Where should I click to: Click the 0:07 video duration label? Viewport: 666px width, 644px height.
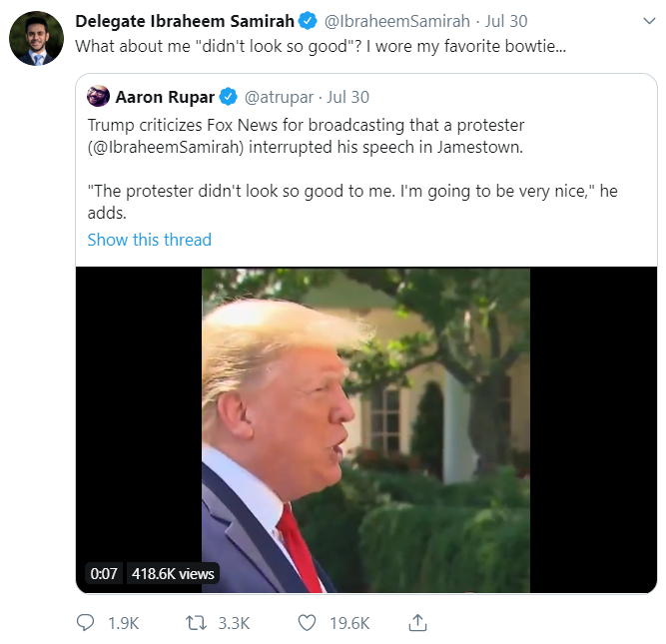tap(104, 573)
